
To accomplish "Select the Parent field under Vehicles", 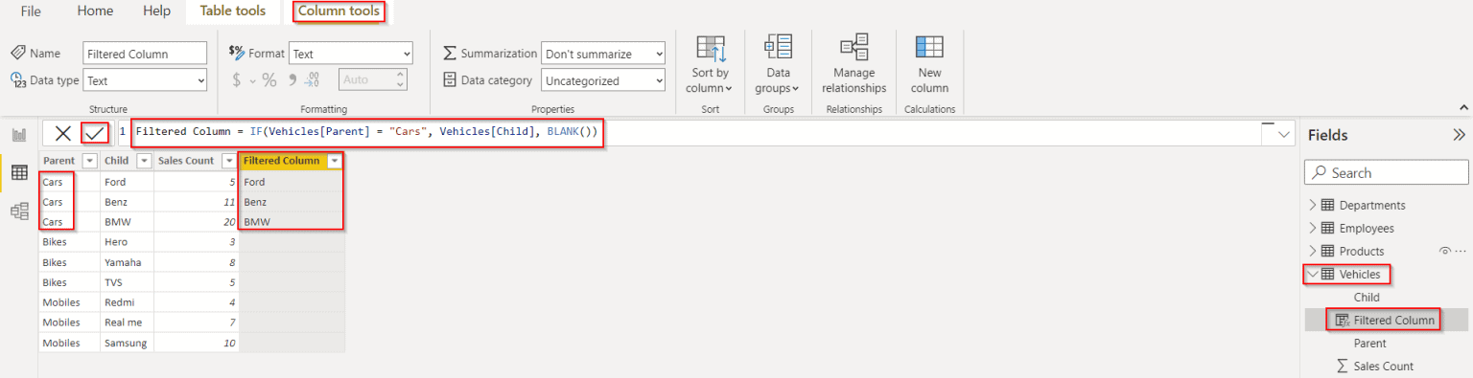I will tap(1369, 343).
